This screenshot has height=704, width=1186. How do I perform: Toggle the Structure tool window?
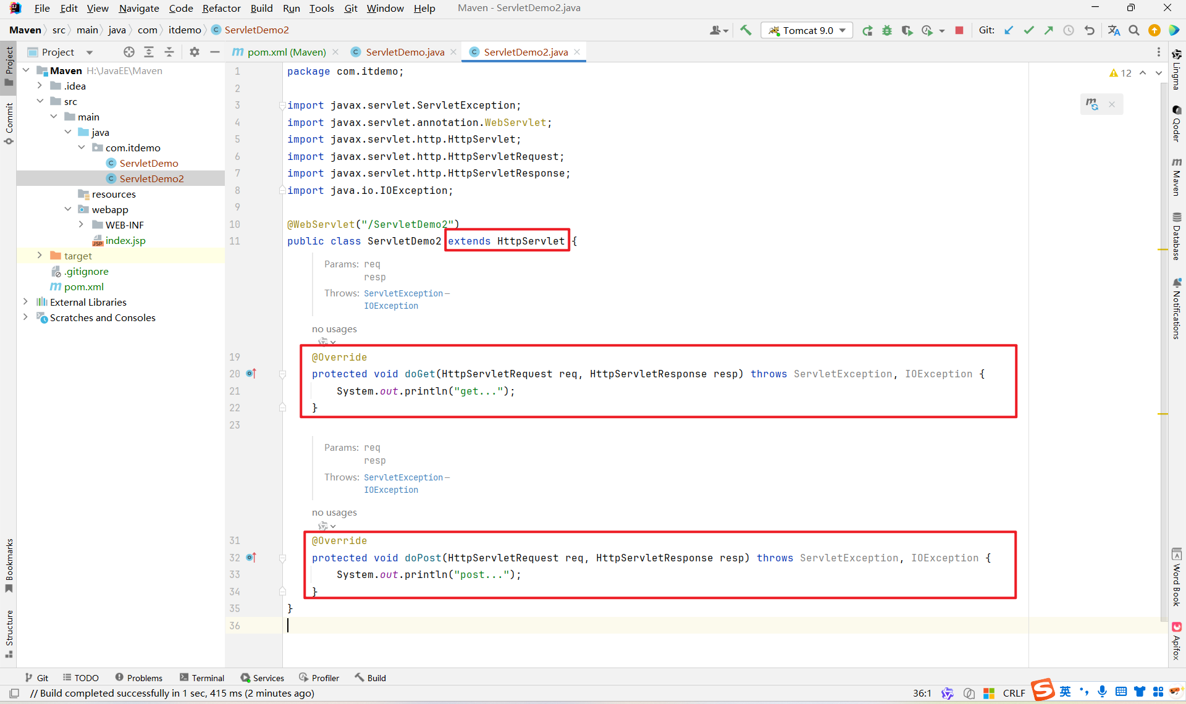pyautogui.click(x=9, y=633)
